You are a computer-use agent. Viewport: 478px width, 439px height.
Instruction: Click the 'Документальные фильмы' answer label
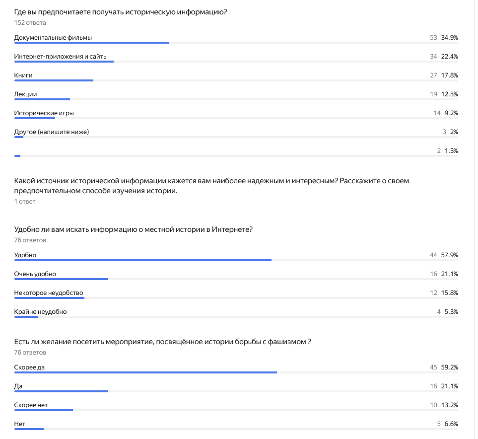tap(53, 37)
